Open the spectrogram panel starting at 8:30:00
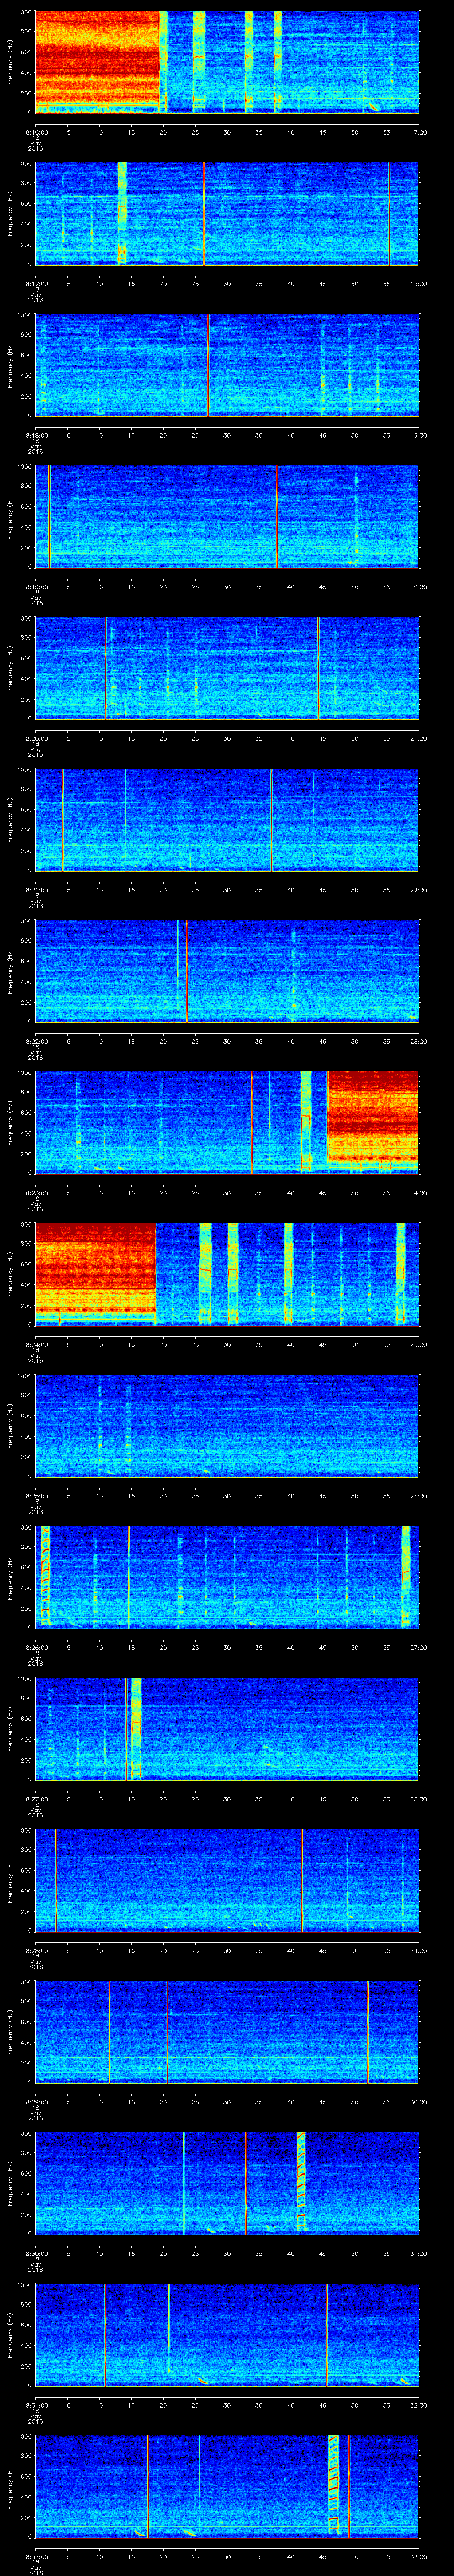454x2576 pixels. click(227, 2183)
